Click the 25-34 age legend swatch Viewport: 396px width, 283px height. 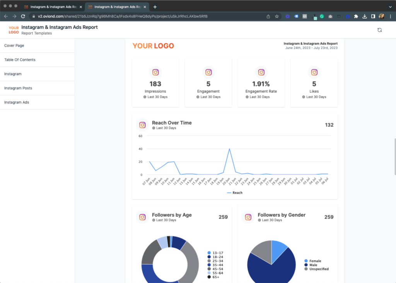click(209, 261)
